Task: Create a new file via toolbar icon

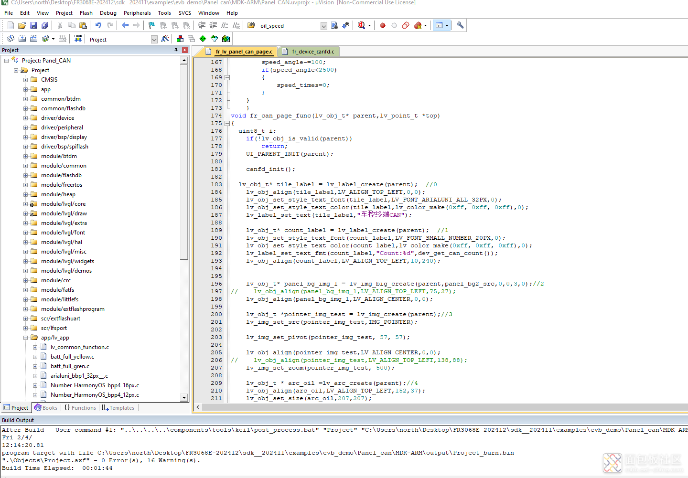Action: 11,25
